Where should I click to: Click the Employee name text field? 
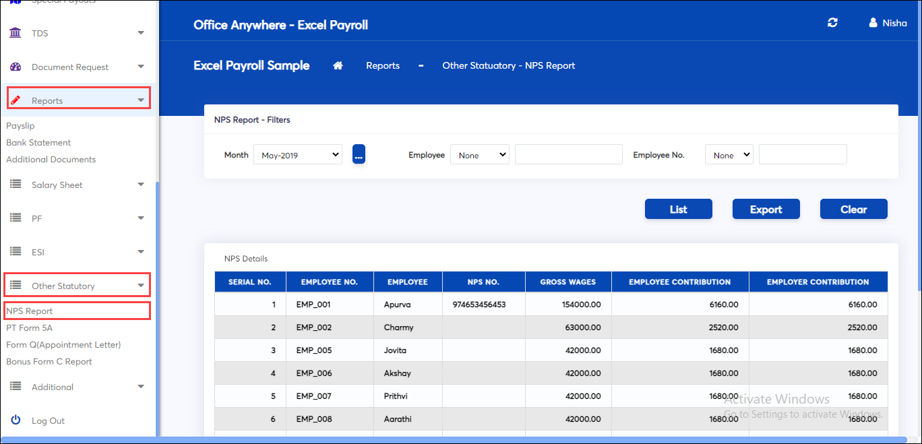569,154
